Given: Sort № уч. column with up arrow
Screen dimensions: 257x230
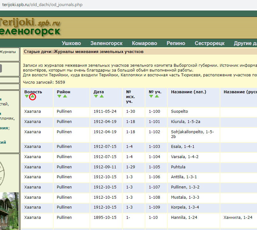Looking at the screenshot, I should point(157,96).
